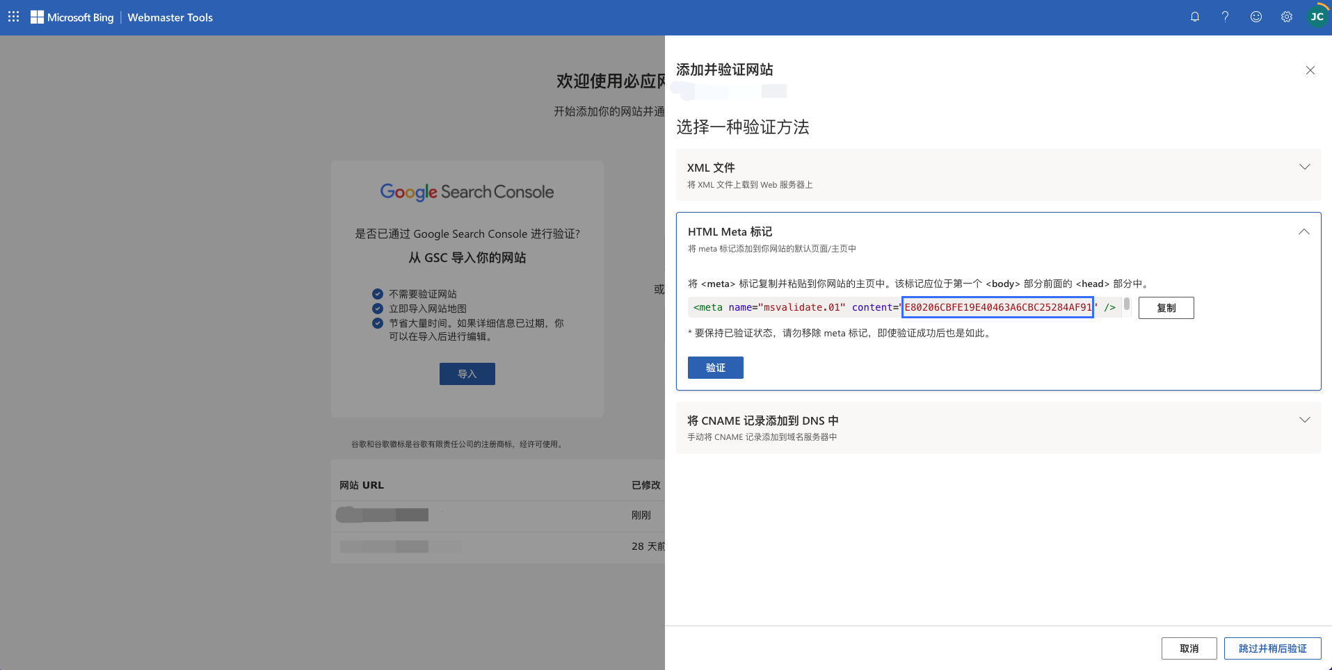Open the app launcher grid icon
The height and width of the screenshot is (670, 1332).
pos(13,17)
